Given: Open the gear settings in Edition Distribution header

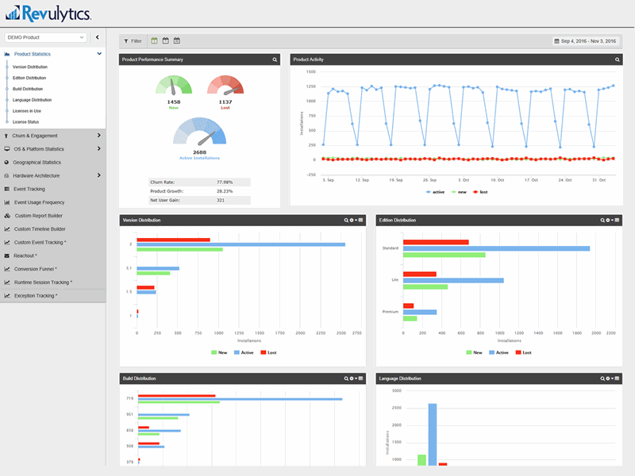Looking at the screenshot, I should click(x=609, y=221).
